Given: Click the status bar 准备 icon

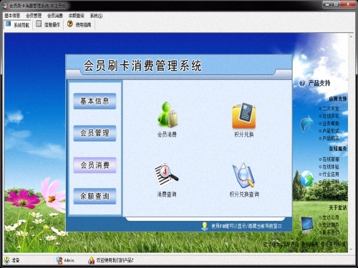Looking at the screenshot, I should pos(7,260).
